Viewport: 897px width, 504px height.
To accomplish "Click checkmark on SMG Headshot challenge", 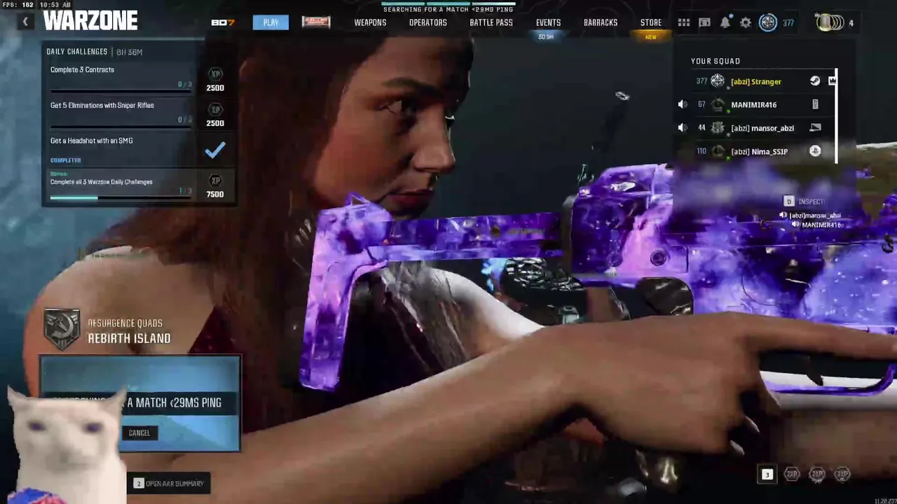I will point(215,149).
